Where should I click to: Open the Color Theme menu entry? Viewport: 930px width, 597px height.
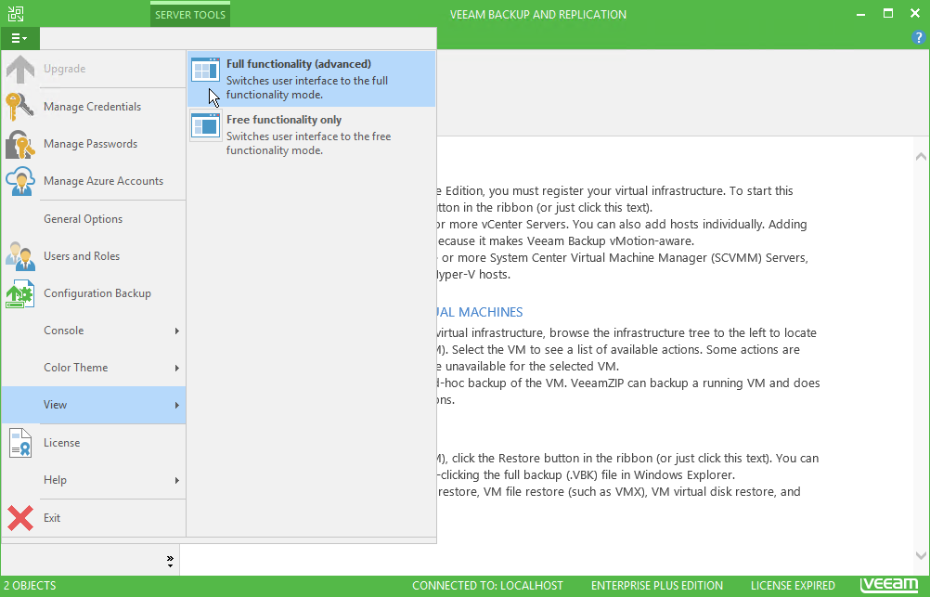[94, 368]
